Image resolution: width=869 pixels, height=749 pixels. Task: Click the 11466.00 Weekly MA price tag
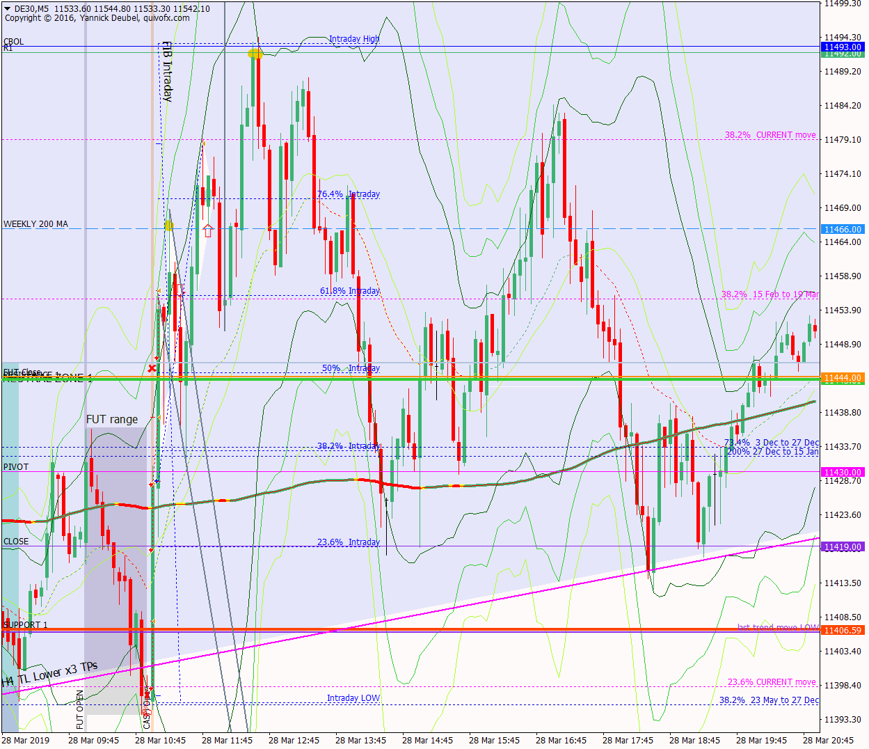tap(843, 229)
